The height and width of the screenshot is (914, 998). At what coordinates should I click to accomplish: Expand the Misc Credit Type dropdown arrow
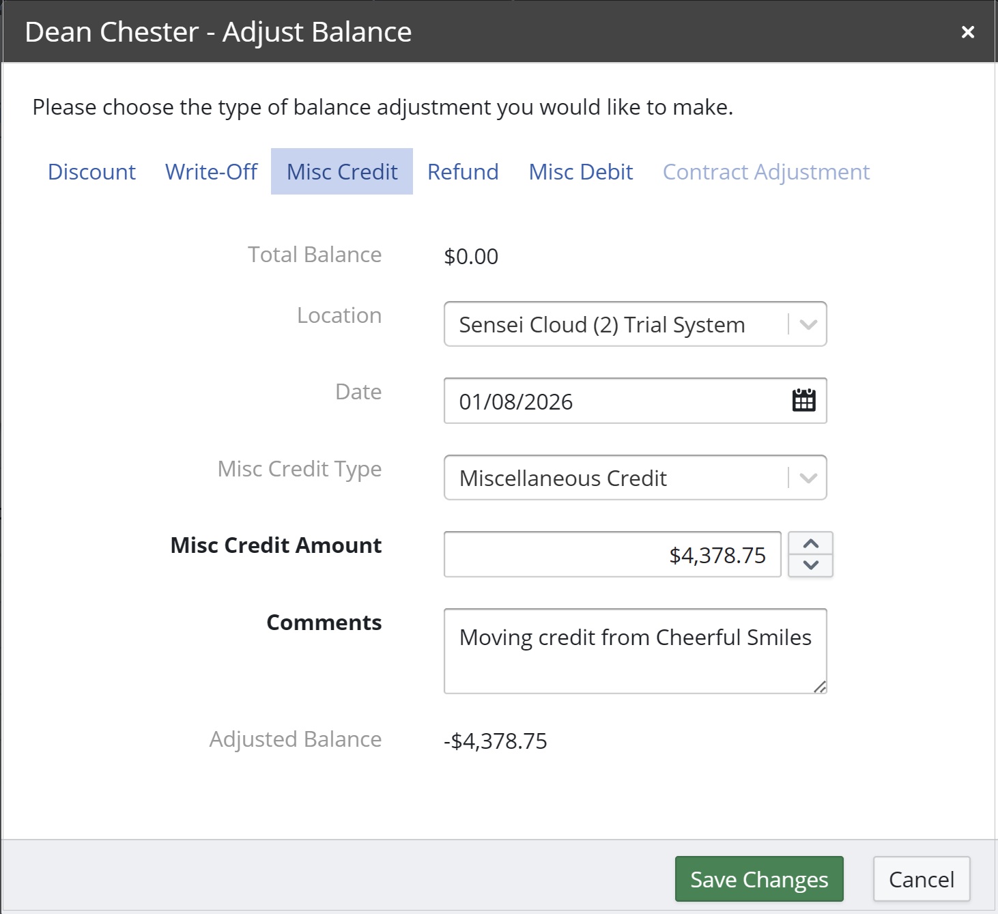coord(808,478)
